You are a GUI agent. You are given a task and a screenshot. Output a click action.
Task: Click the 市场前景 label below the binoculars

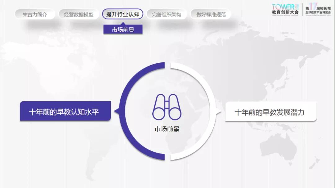pos(167,129)
